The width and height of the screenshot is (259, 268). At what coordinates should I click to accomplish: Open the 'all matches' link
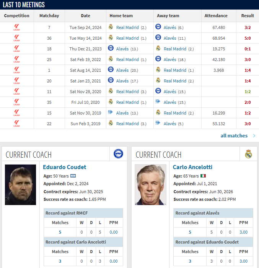pos(234,136)
